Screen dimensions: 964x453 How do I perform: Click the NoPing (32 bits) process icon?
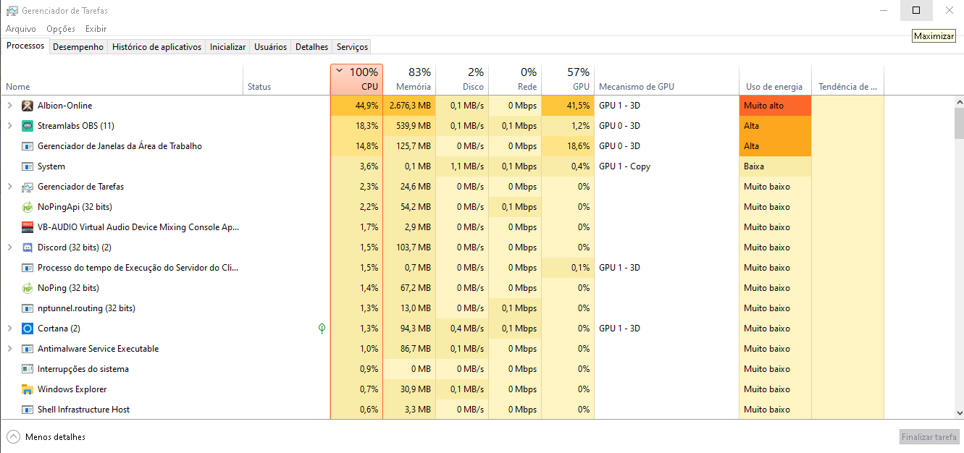click(x=28, y=288)
